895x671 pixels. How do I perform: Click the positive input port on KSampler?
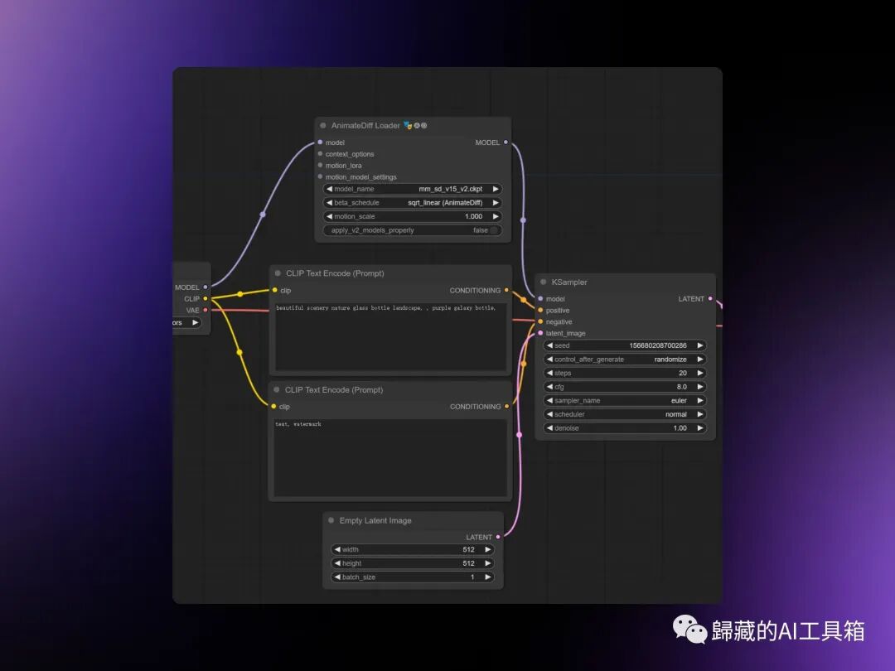tap(540, 310)
